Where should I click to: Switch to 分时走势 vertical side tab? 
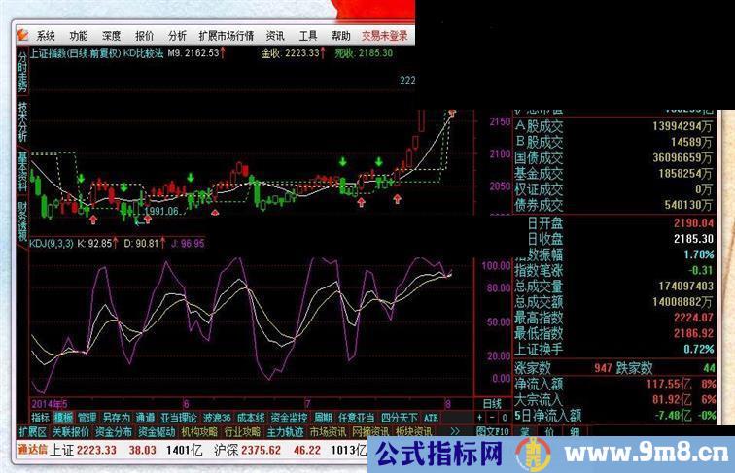pyautogui.click(x=22, y=72)
